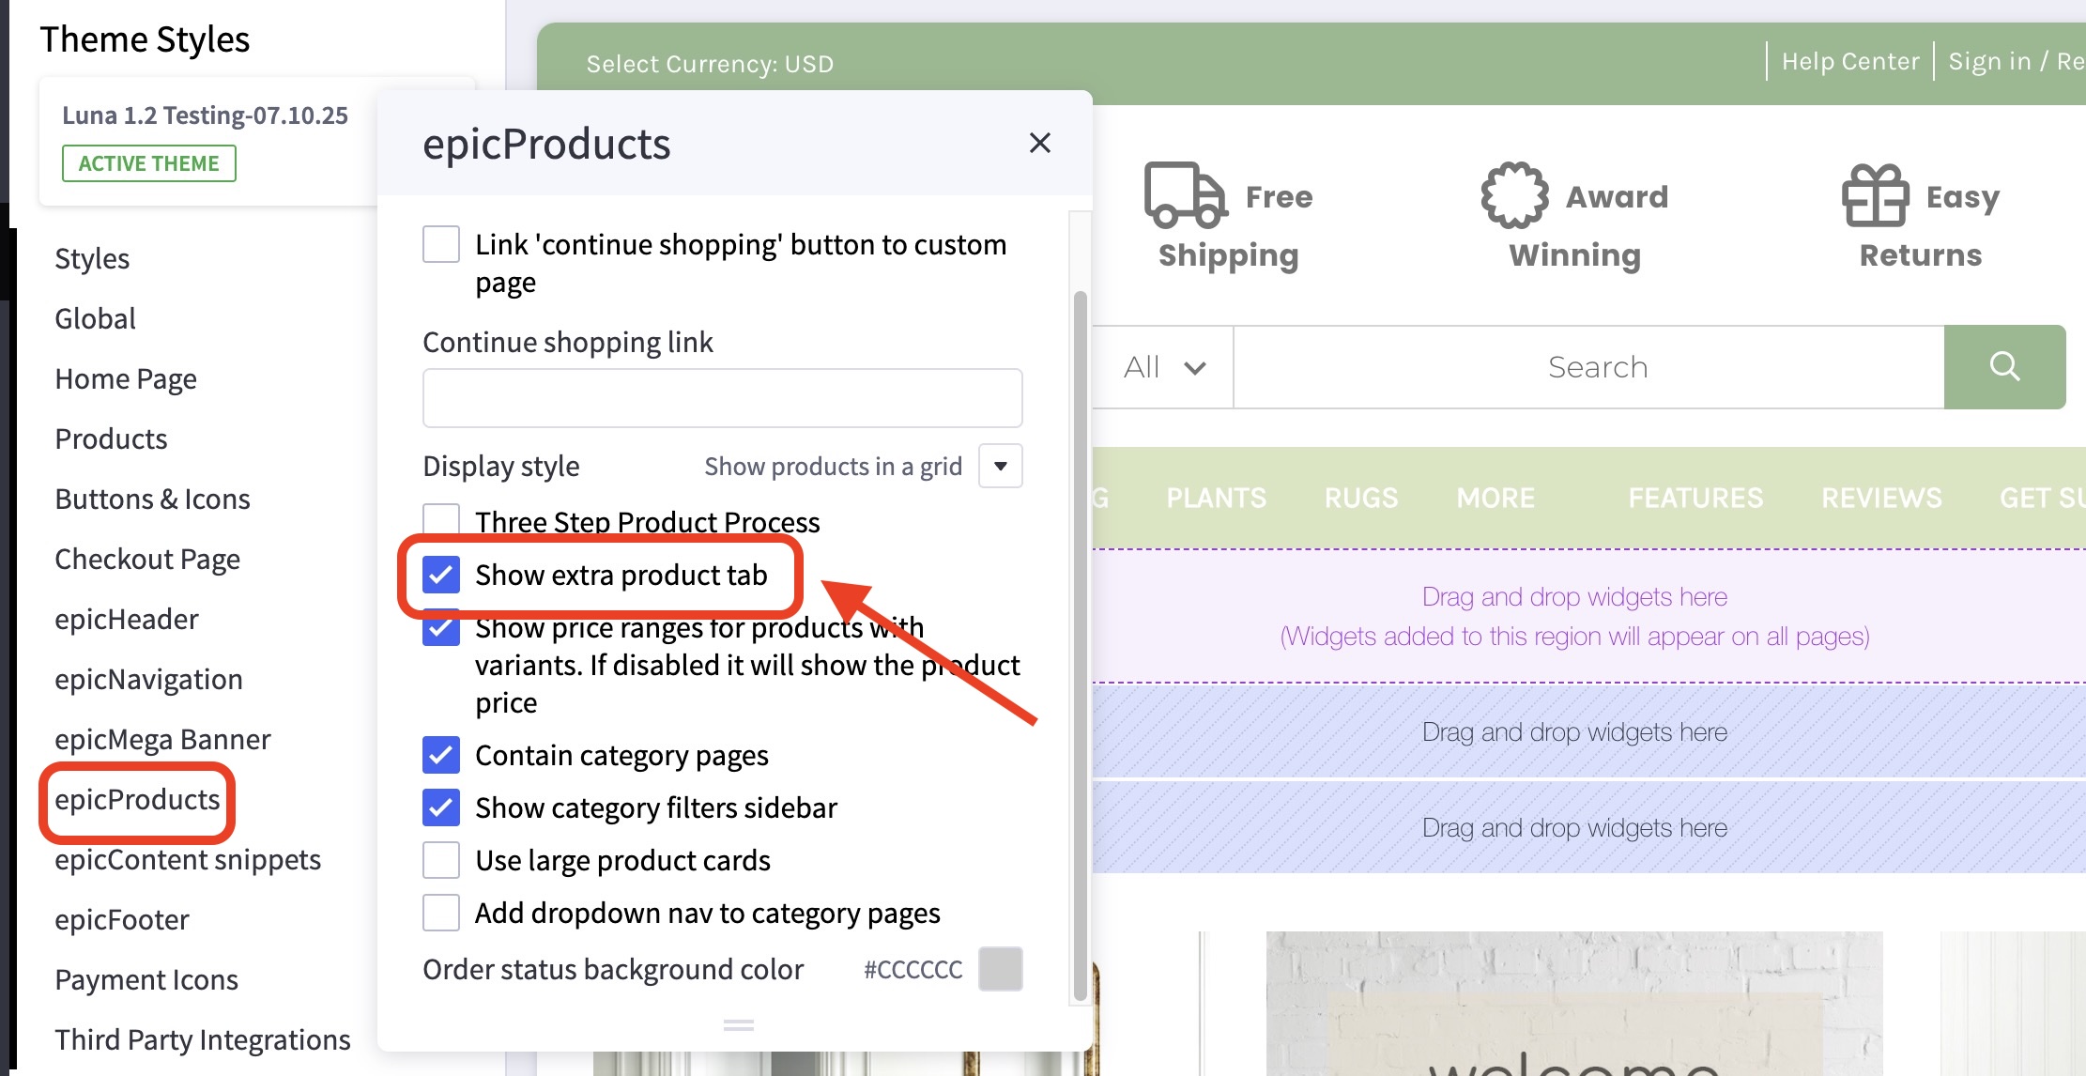Select Payment Icons in the Theme Styles sidebar
The width and height of the screenshot is (2086, 1076).
146,979
